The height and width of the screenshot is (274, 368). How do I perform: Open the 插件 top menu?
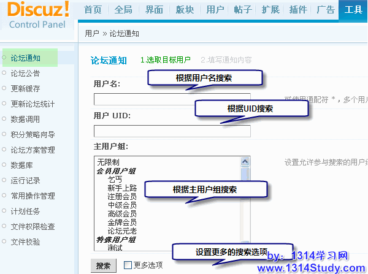[298, 10]
